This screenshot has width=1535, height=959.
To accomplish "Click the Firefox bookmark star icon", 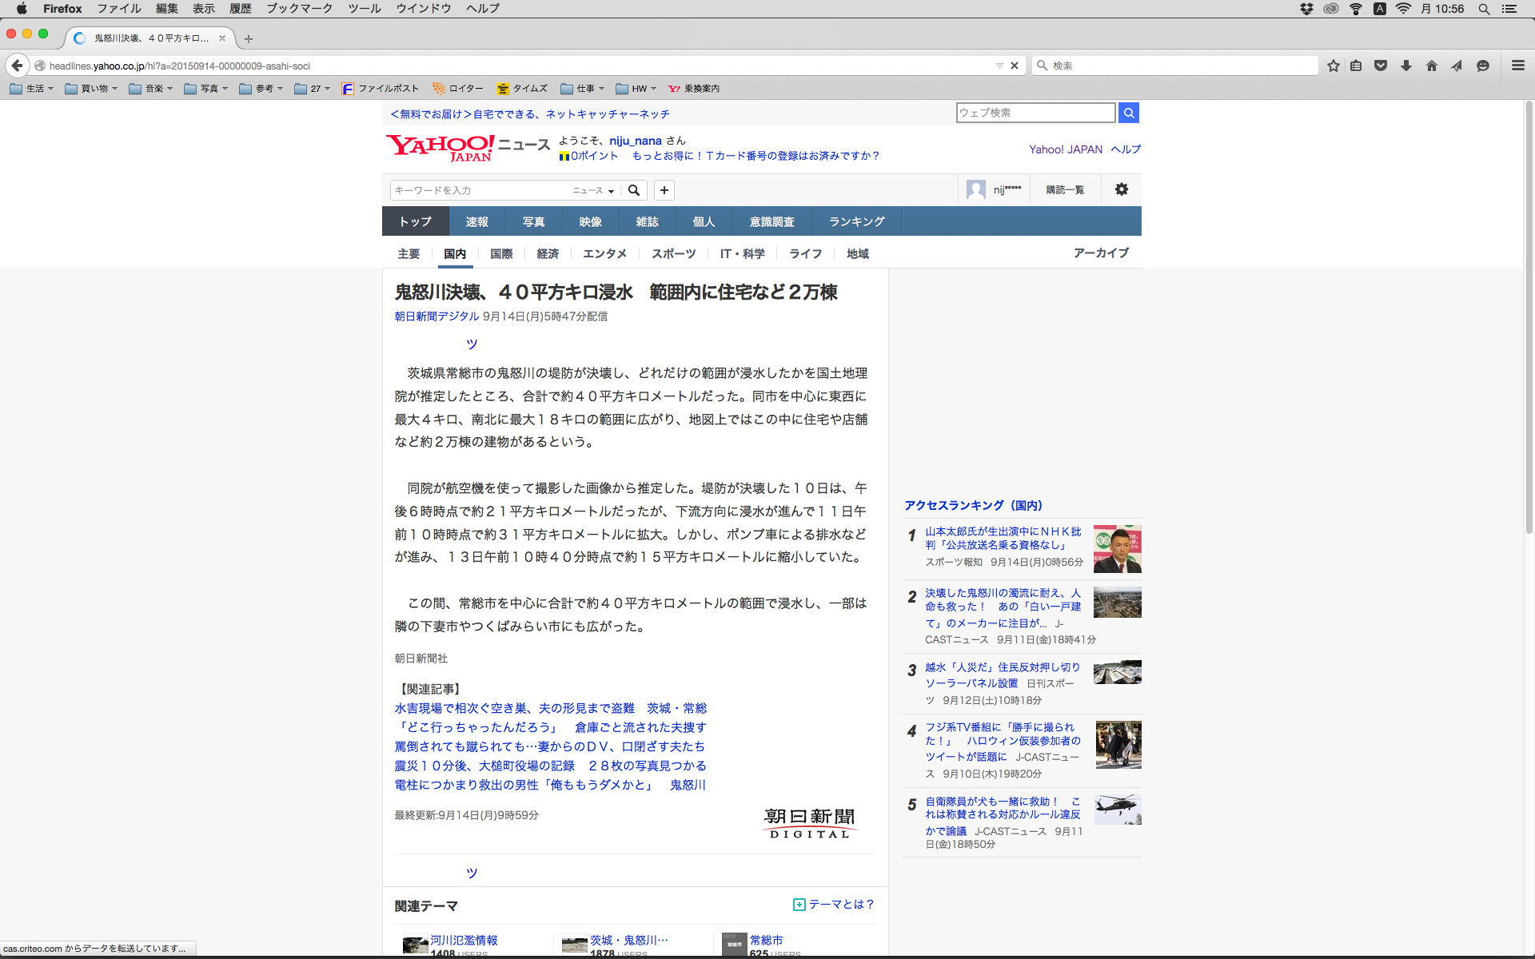I will point(1333,66).
